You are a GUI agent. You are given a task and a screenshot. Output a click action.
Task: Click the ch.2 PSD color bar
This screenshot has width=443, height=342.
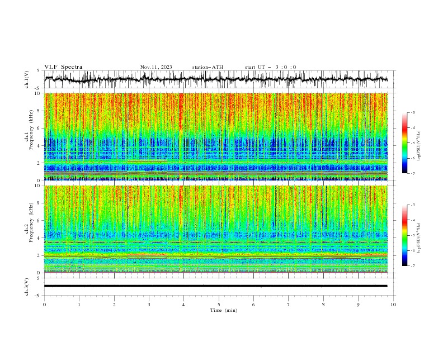pyautogui.click(x=404, y=235)
